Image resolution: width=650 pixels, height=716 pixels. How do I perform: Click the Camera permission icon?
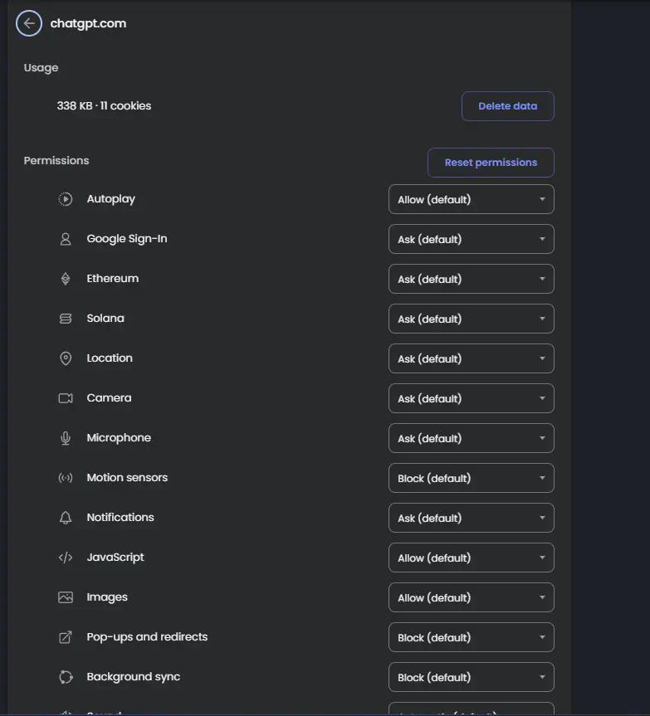(x=66, y=398)
